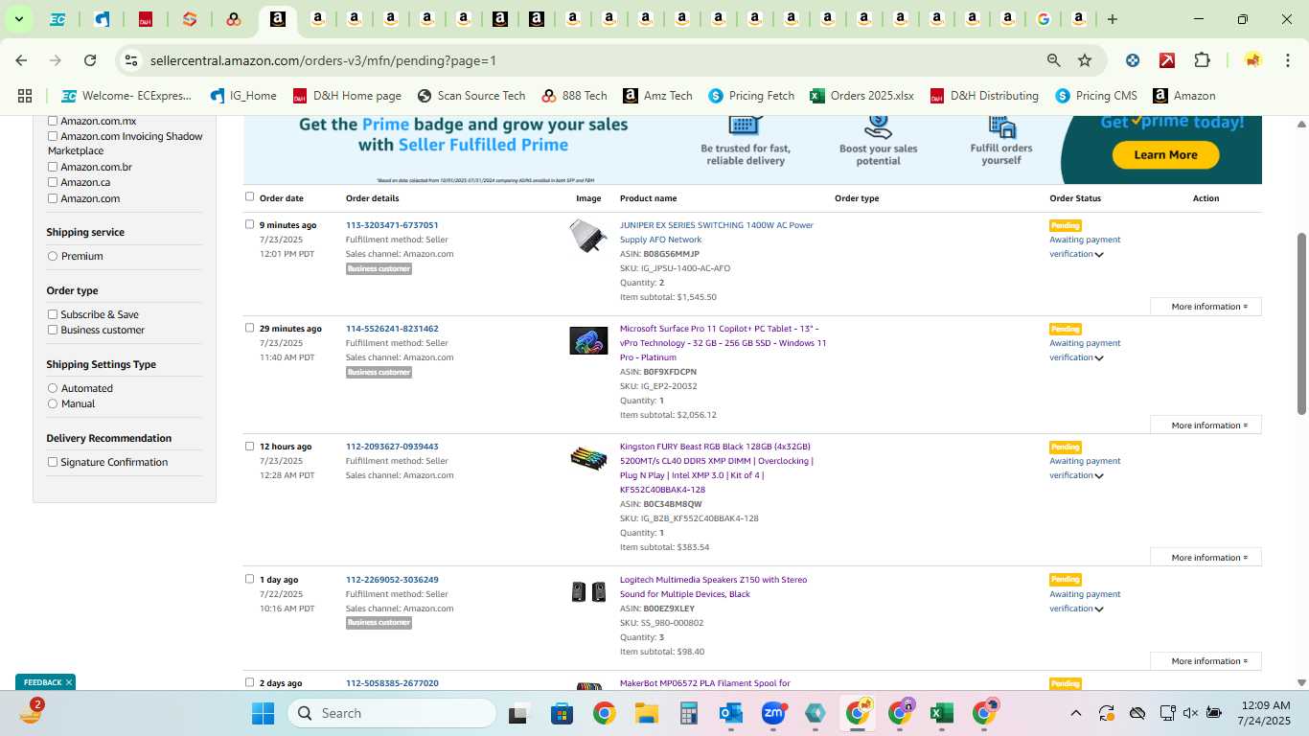
Task: Switch to the Google tab
Action: [1043, 19]
